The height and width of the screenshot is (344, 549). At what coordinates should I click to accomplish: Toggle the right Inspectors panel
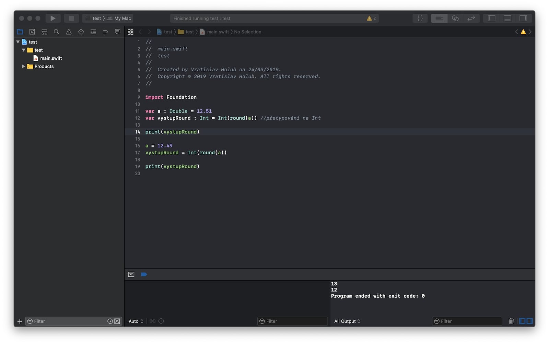tap(523, 18)
